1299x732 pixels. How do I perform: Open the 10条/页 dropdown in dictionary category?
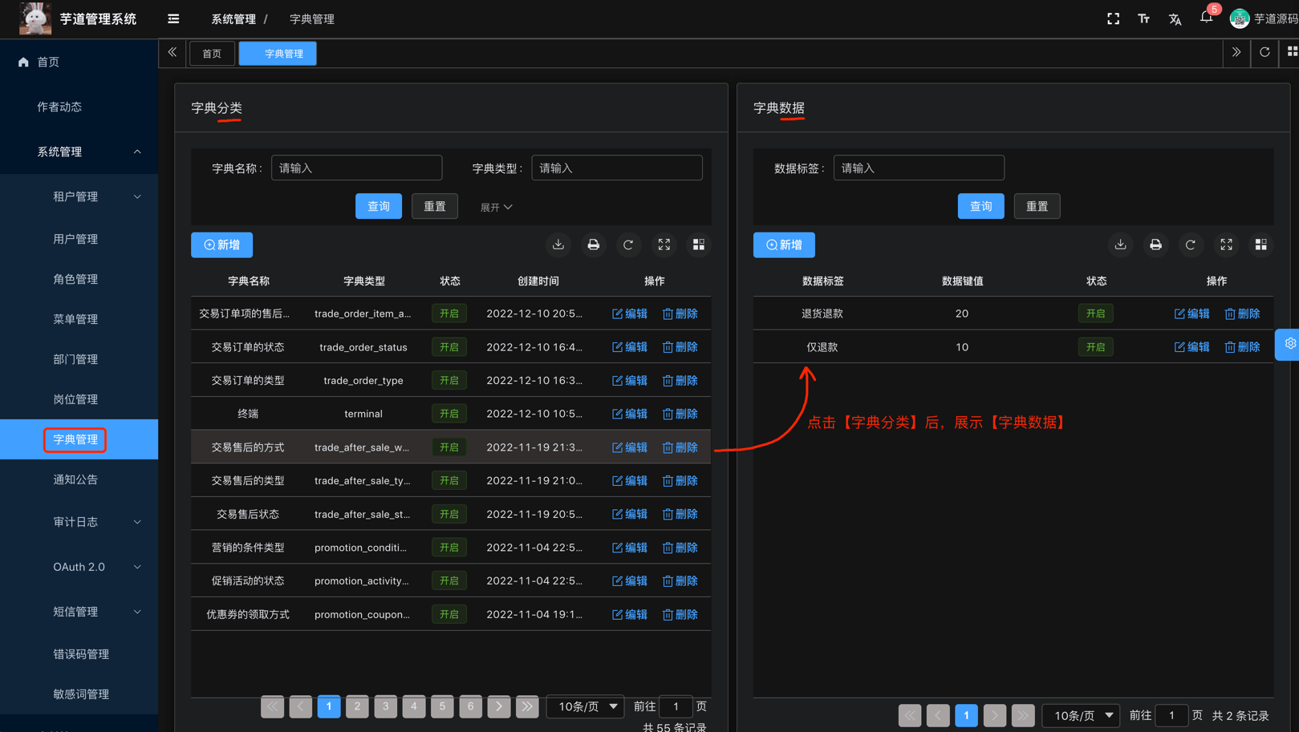pos(587,706)
